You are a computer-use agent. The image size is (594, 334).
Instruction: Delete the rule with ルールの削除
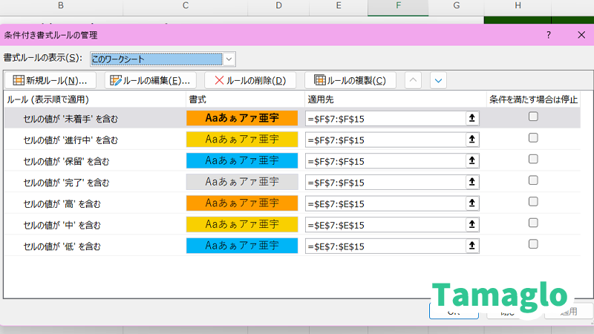[250, 80]
